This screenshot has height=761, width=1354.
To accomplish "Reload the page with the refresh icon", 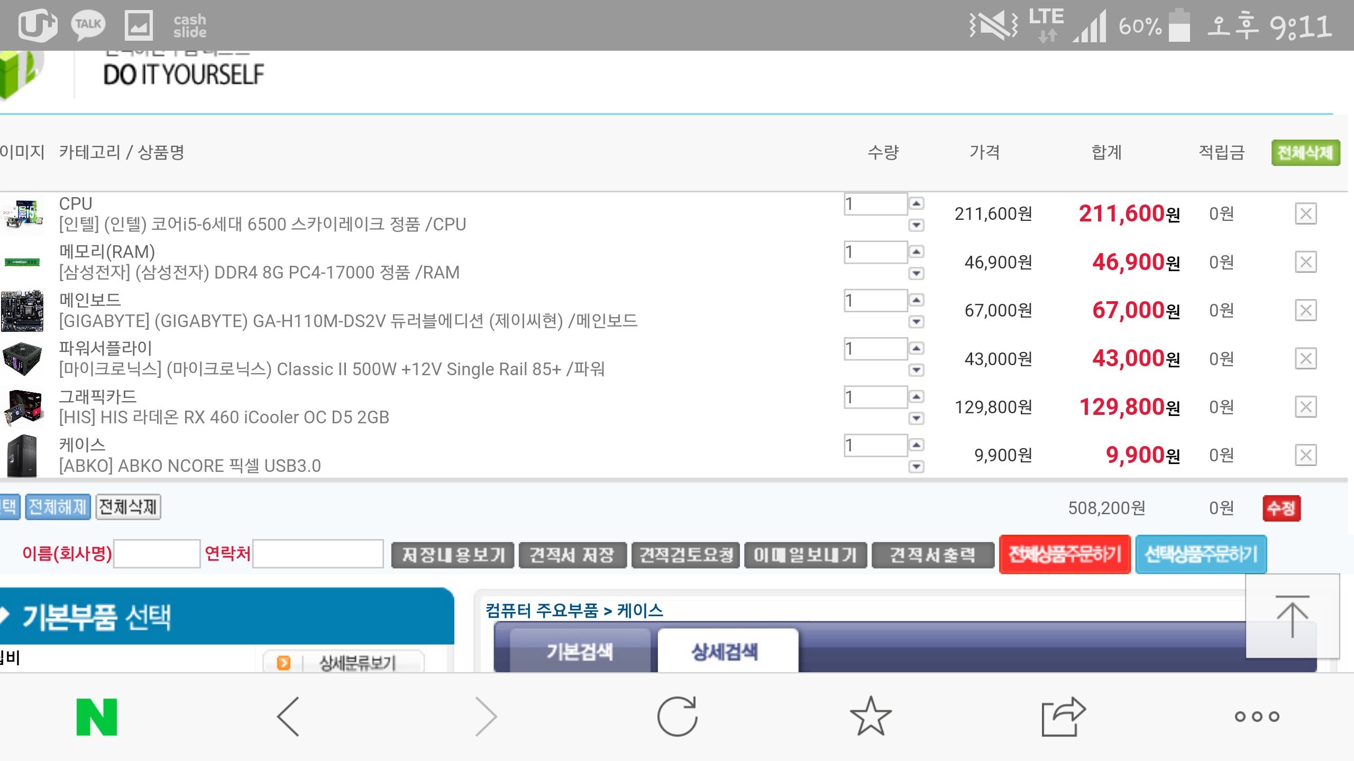I will [677, 717].
